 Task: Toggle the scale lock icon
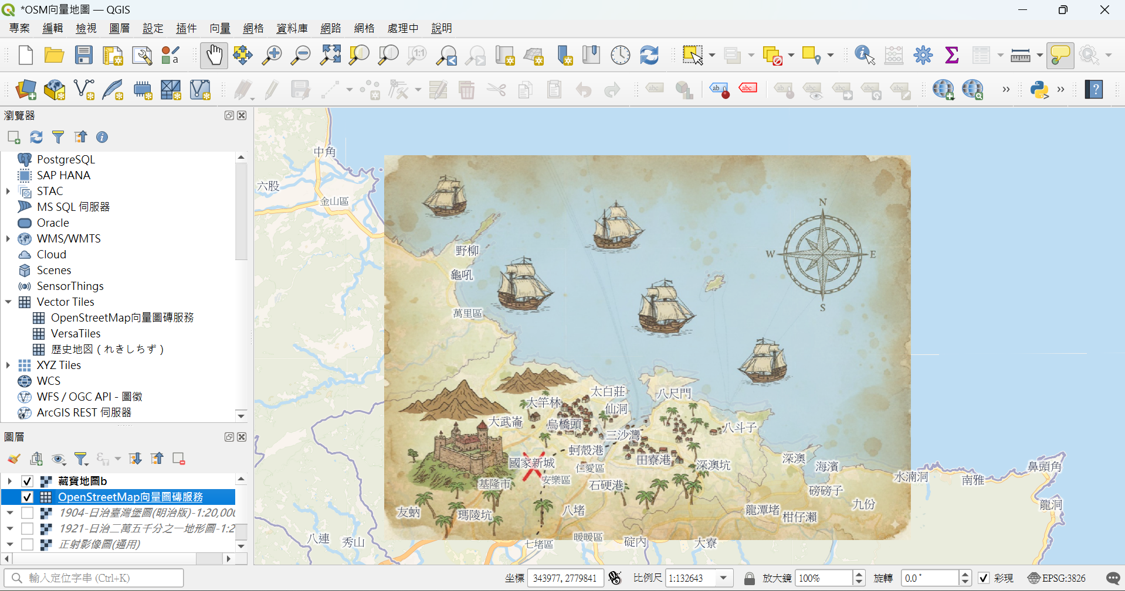pos(749,578)
